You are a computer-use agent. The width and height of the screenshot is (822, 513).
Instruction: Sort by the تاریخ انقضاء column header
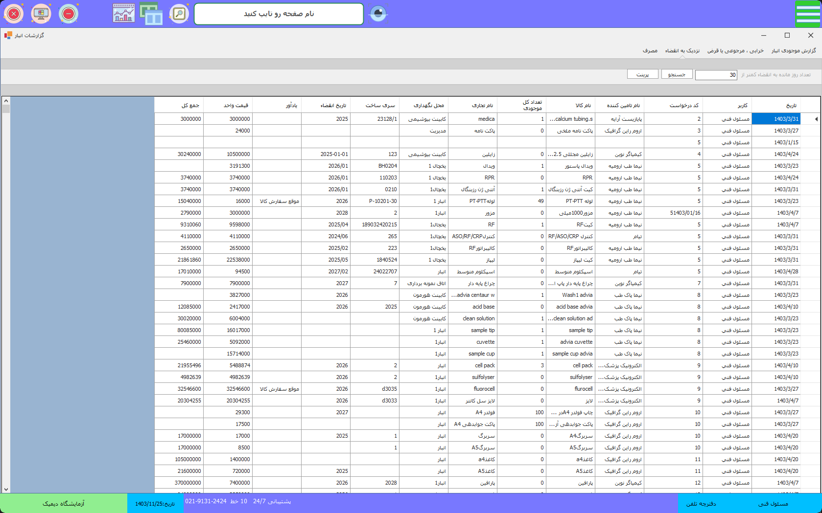[333, 105]
